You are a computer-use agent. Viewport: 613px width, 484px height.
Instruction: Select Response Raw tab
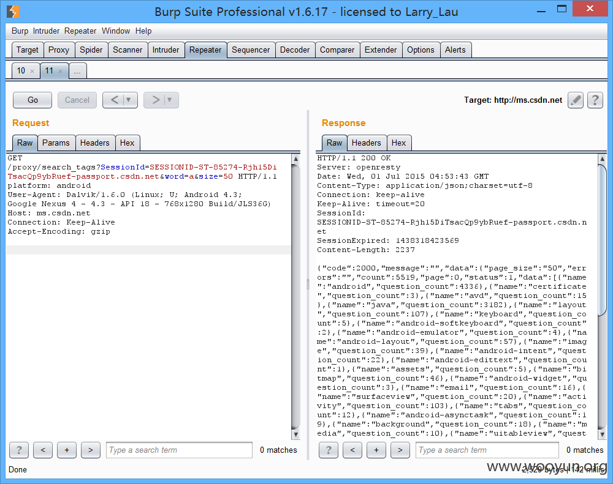(334, 143)
